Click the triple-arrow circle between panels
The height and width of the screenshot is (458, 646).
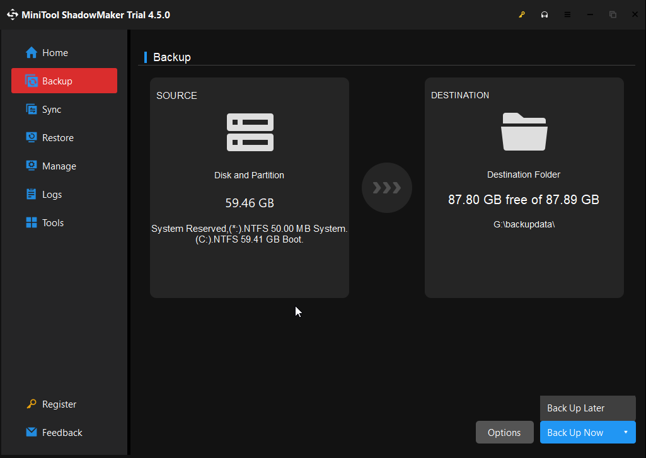point(387,188)
